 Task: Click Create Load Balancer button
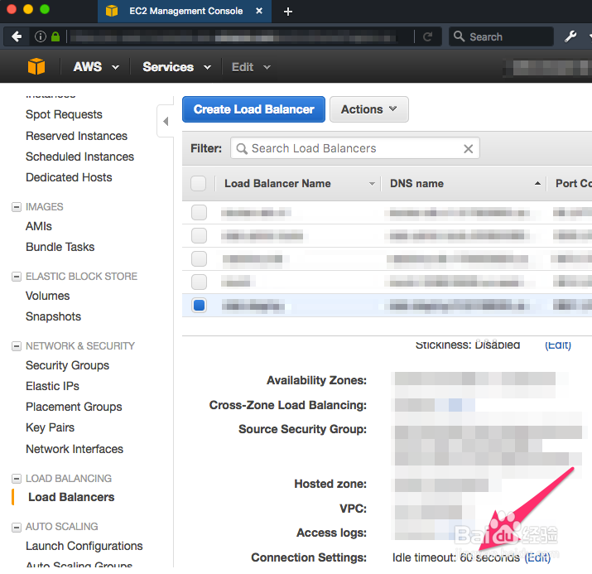[253, 109]
